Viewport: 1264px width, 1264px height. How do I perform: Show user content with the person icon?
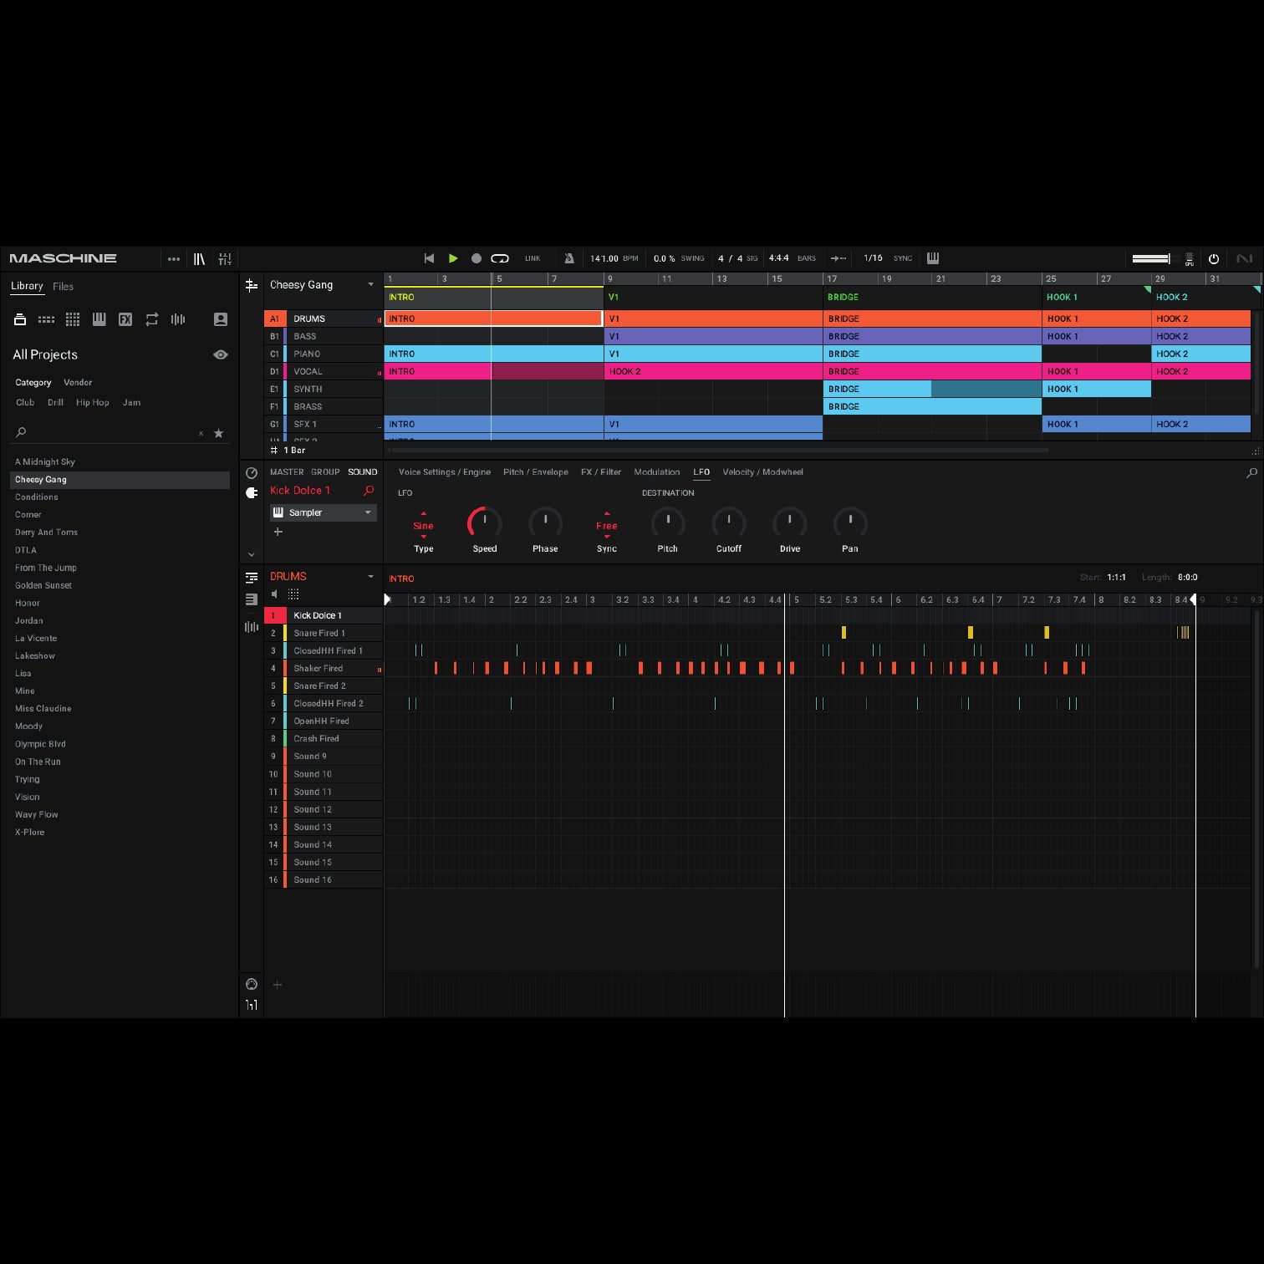pos(221,319)
